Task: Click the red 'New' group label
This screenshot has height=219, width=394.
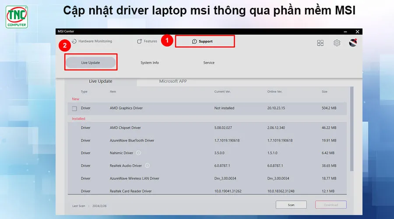Action: [75, 99]
